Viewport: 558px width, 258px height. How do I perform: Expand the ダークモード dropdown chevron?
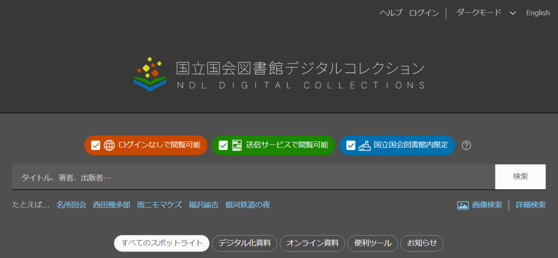[x=512, y=13]
